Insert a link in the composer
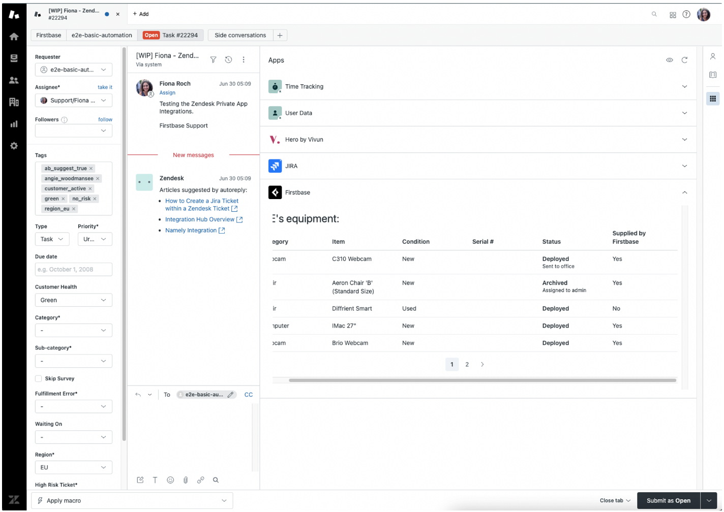 [201, 480]
